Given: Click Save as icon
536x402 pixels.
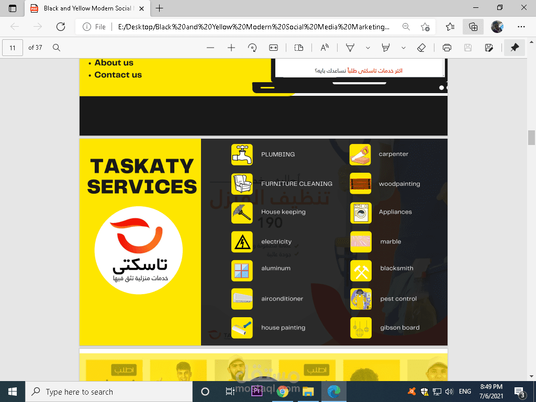Looking at the screenshot, I should (x=489, y=48).
